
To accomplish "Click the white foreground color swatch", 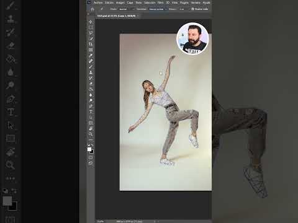I will (89, 149).
